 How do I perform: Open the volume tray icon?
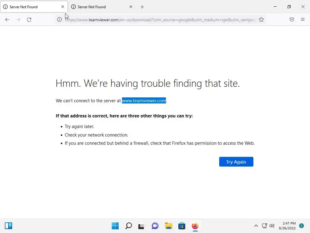pyautogui.click(x=272, y=226)
